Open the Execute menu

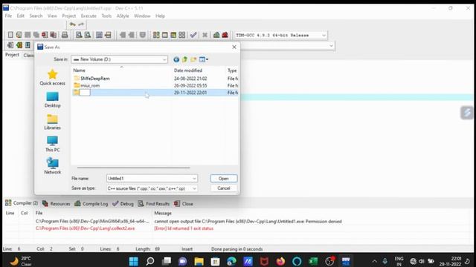(x=89, y=16)
